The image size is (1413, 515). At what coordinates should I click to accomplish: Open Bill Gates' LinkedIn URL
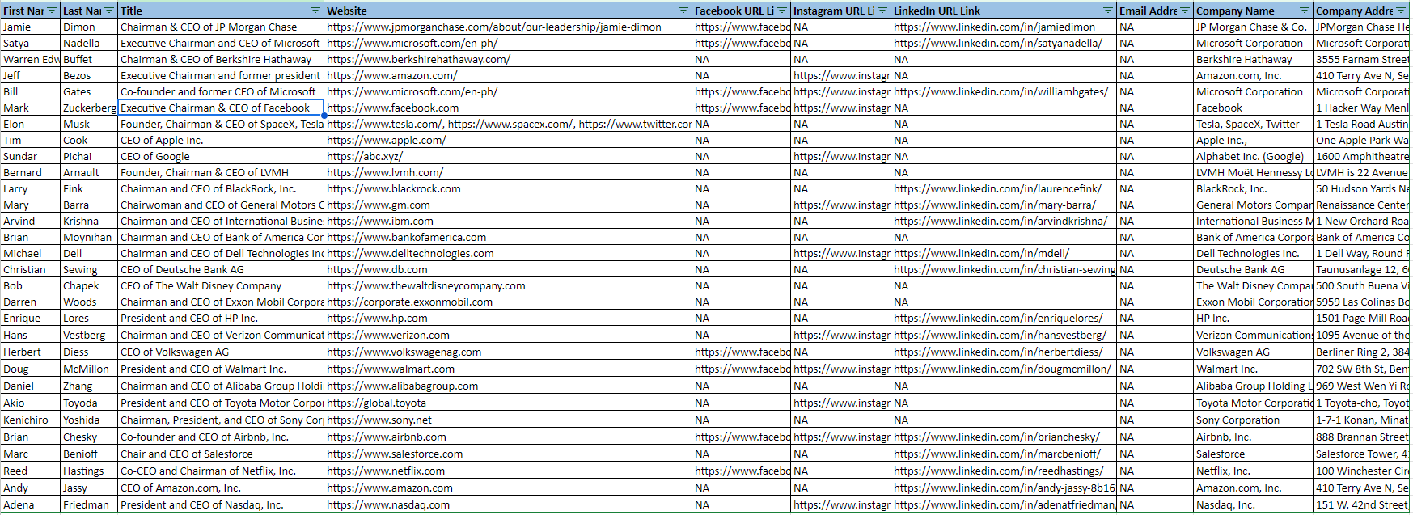pos(1001,91)
